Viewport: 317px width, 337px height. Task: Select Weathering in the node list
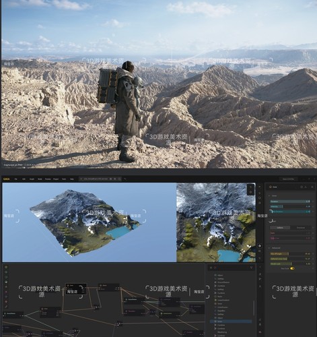pyautogui.click(x=222, y=332)
